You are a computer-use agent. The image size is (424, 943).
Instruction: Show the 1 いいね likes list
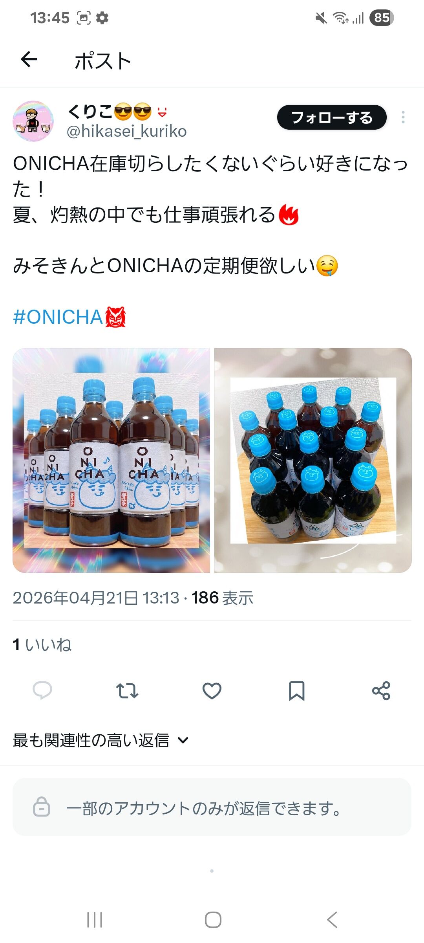click(x=42, y=645)
